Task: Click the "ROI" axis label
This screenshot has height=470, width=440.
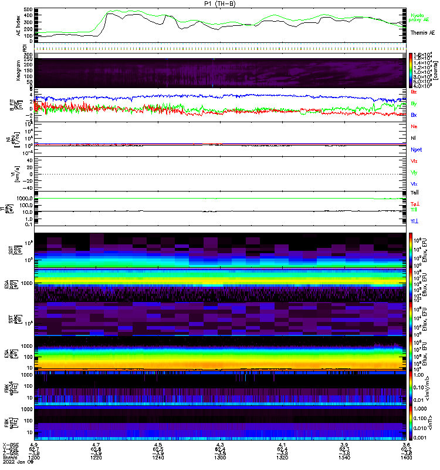Action: pyautogui.click(x=25, y=48)
